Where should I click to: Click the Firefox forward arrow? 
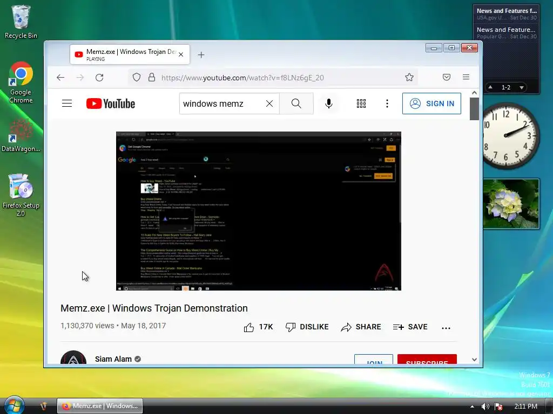(80, 78)
